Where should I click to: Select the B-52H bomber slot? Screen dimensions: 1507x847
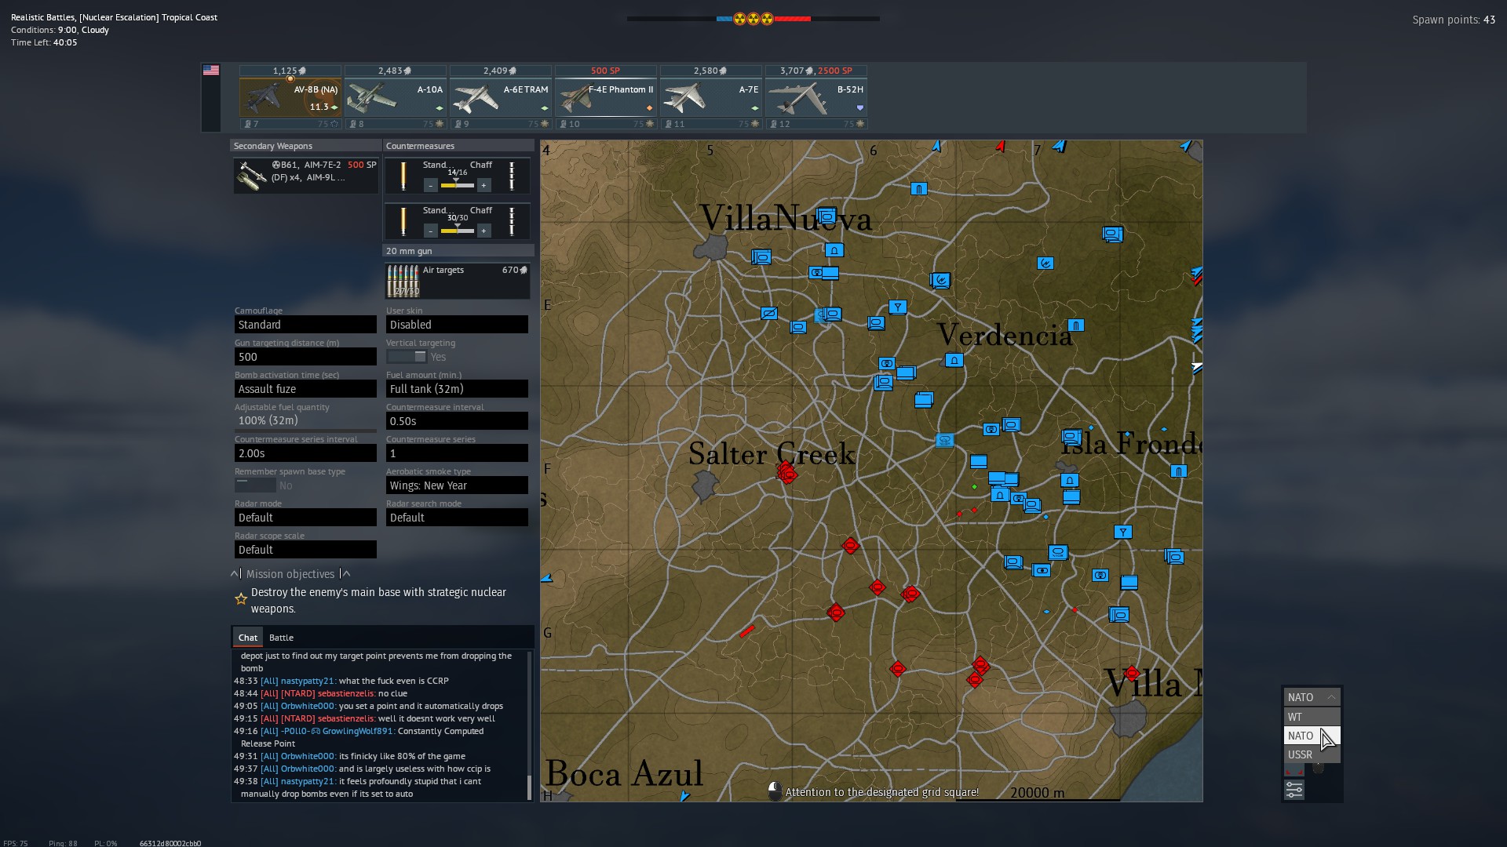pos(816,98)
